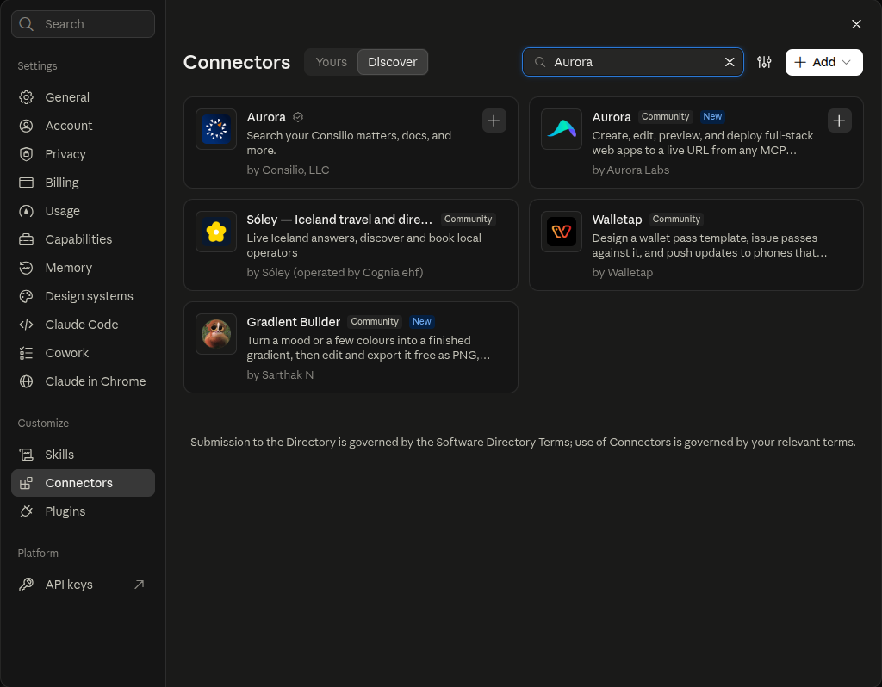
Task: Click the Usage gauge icon
Action: point(26,211)
